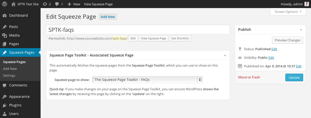Open the updates icon showing 2
The width and height of the screenshot is (311, 118).
[x=45, y=4]
